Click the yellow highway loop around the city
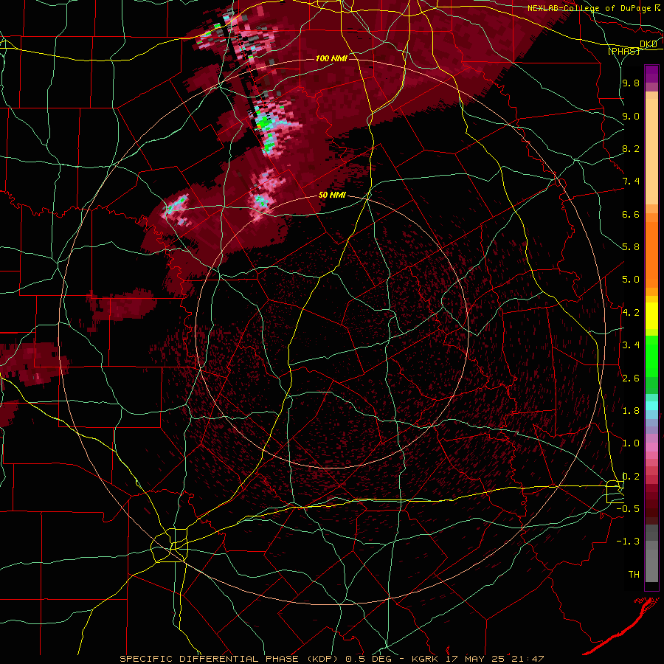The height and width of the screenshot is (664, 664). tap(170, 546)
